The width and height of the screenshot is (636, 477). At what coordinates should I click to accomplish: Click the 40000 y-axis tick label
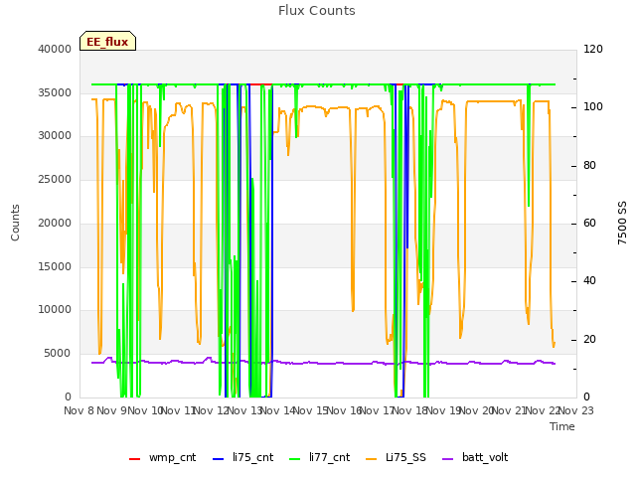point(55,49)
